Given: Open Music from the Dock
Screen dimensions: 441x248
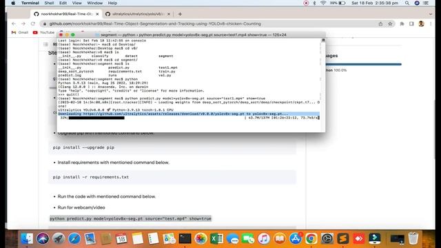Looking at the screenshot, I should pos(264,239).
